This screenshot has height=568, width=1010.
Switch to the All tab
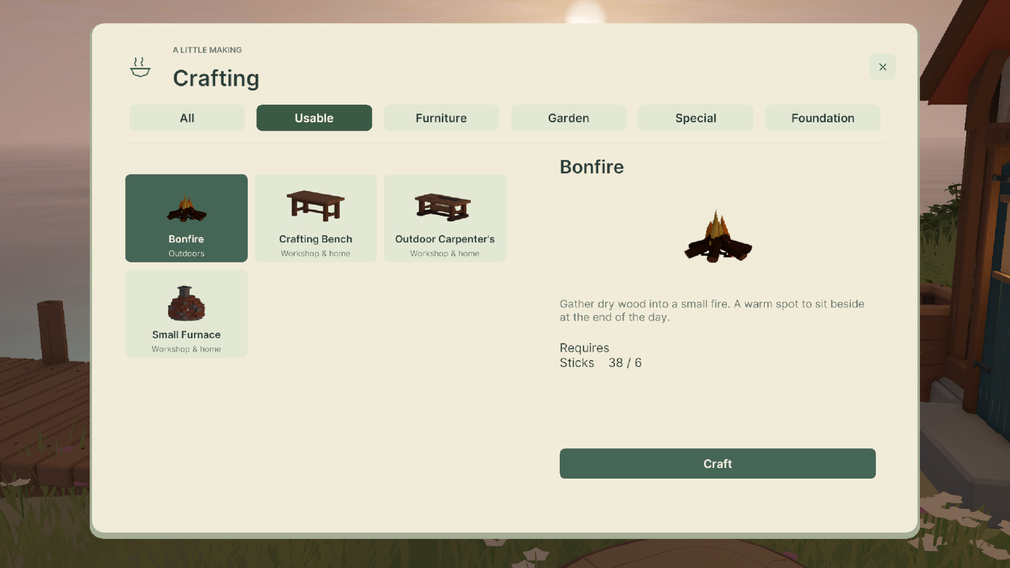pos(187,118)
